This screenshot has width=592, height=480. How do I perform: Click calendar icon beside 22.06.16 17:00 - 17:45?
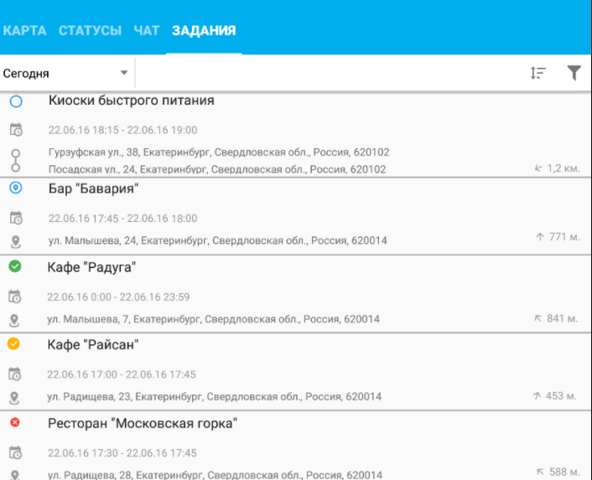[x=15, y=374]
